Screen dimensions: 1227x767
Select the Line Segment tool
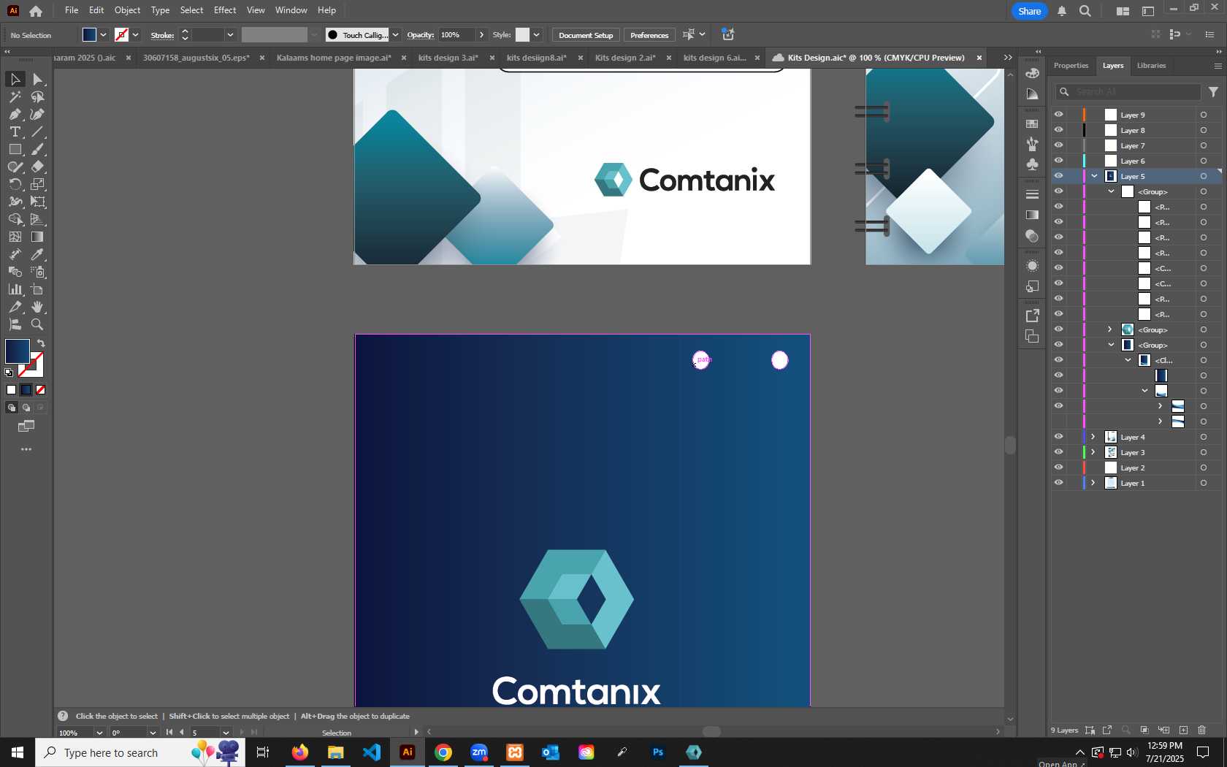(x=37, y=131)
